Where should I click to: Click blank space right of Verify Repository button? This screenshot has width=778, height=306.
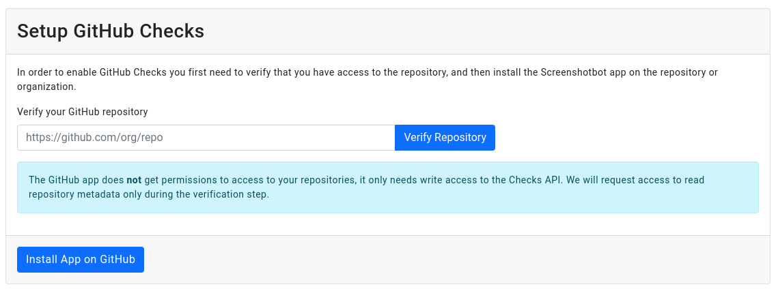pos(615,138)
